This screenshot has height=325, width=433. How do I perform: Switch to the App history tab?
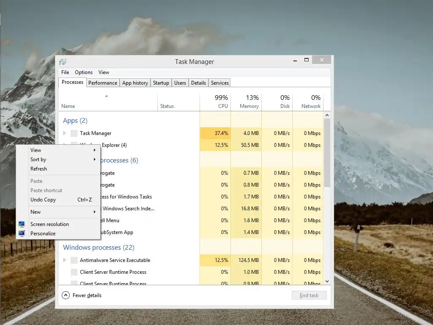pos(135,83)
